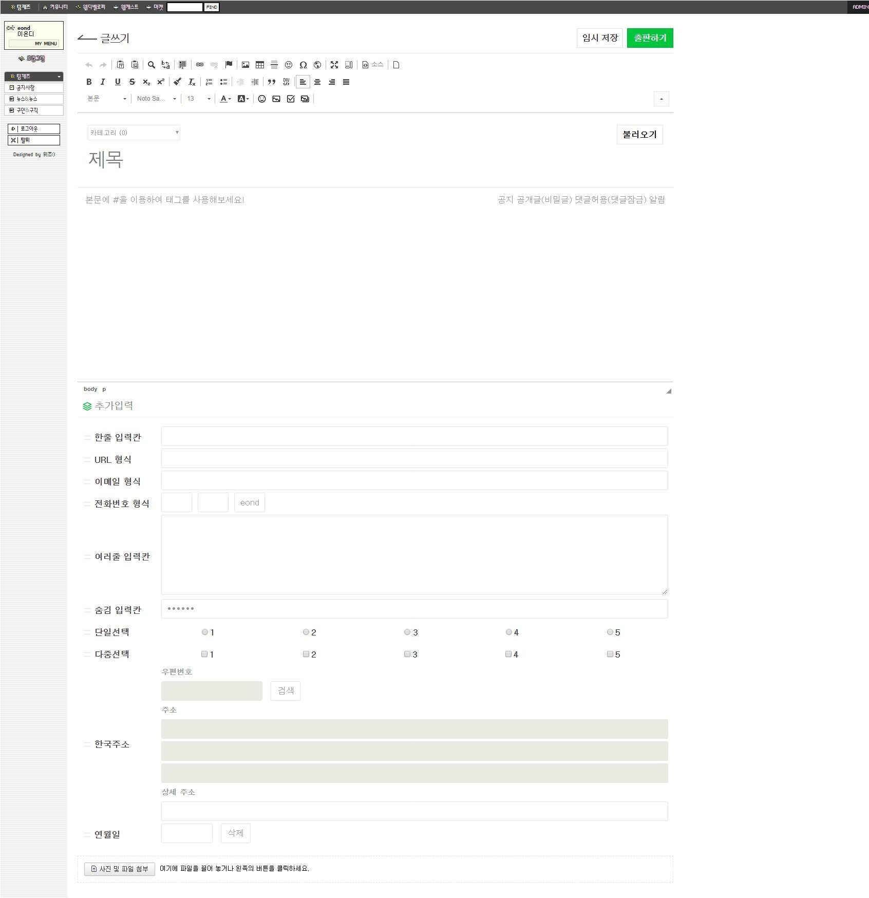Expand the 본문 paragraph format dropdown

[107, 99]
